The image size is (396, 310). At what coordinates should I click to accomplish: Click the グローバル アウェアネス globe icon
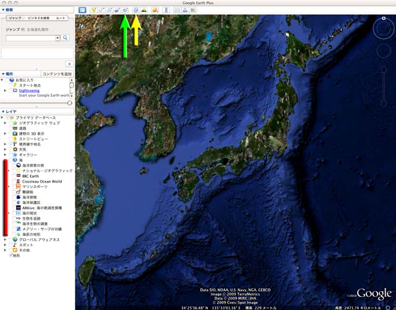tap(15, 239)
